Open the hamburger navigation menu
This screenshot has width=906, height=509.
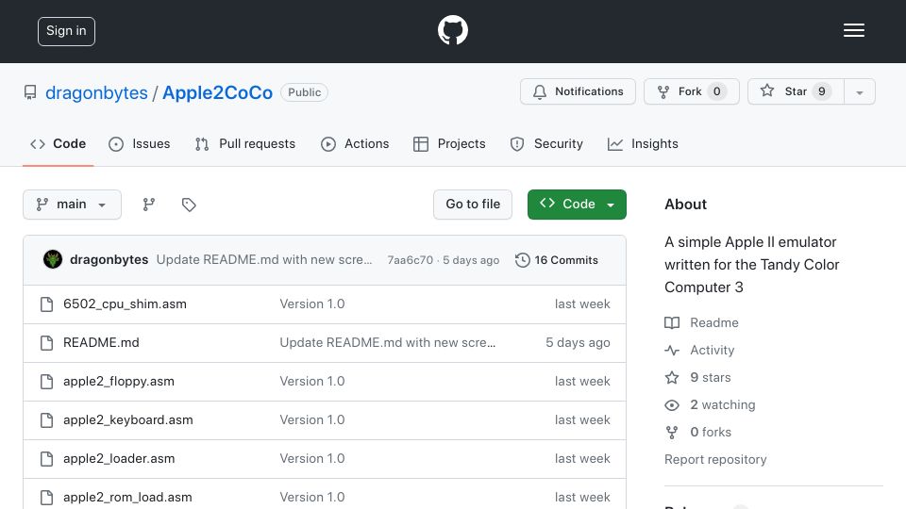(853, 30)
